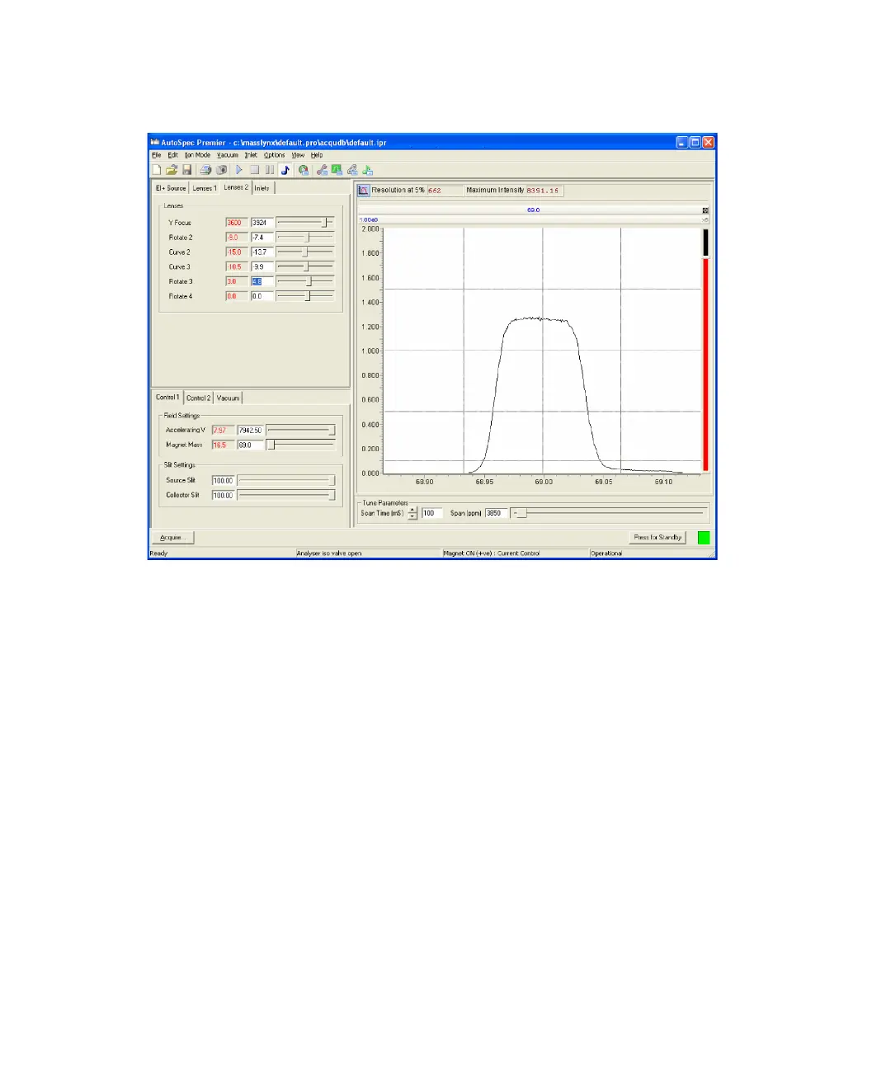
Task: Click the Span (ppm) slider
Action: tap(609, 513)
